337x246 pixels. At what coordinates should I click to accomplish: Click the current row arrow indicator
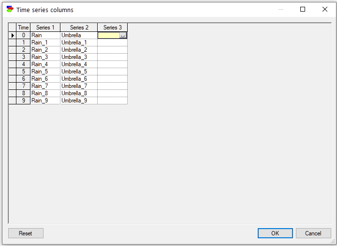[13, 35]
